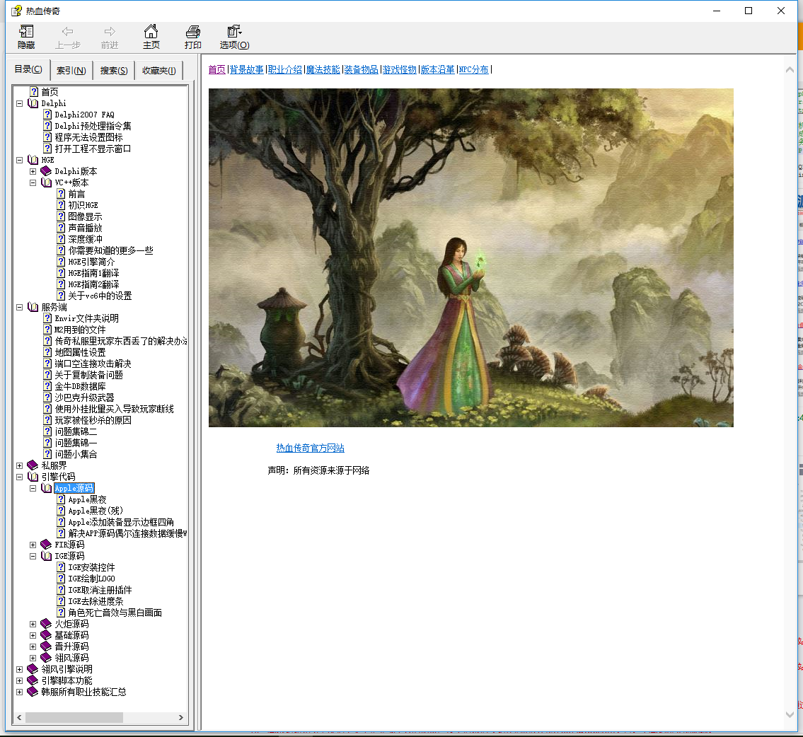Viewport: 803px width, 737px height.
Task: Switch to the 目录(C) tab
Action: pyautogui.click(x=28, y=69)
